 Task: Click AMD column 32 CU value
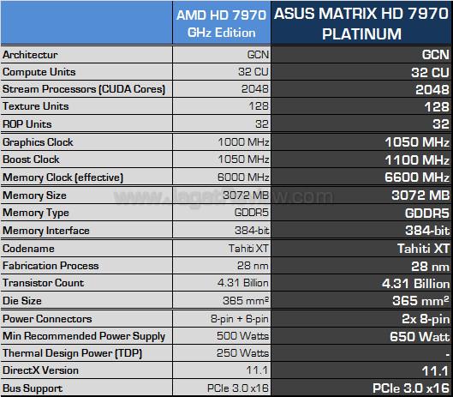coord(253,72)
